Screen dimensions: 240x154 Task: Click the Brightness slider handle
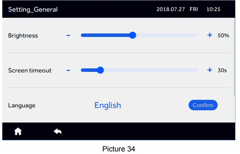(x=133, y=35)
